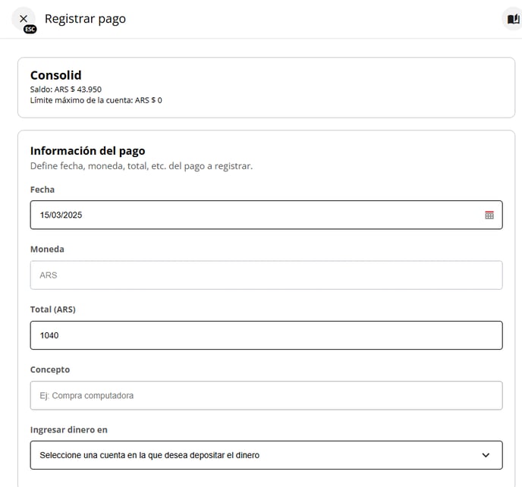Click the Ingresar dinero en label
Image resolution: width=522 pixels, height=487 pixels.
[68, 429]
